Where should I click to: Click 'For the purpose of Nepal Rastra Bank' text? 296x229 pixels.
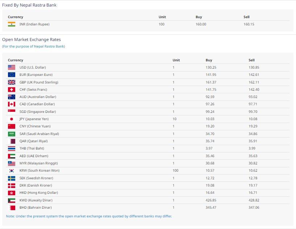click(x=34, y=46)
